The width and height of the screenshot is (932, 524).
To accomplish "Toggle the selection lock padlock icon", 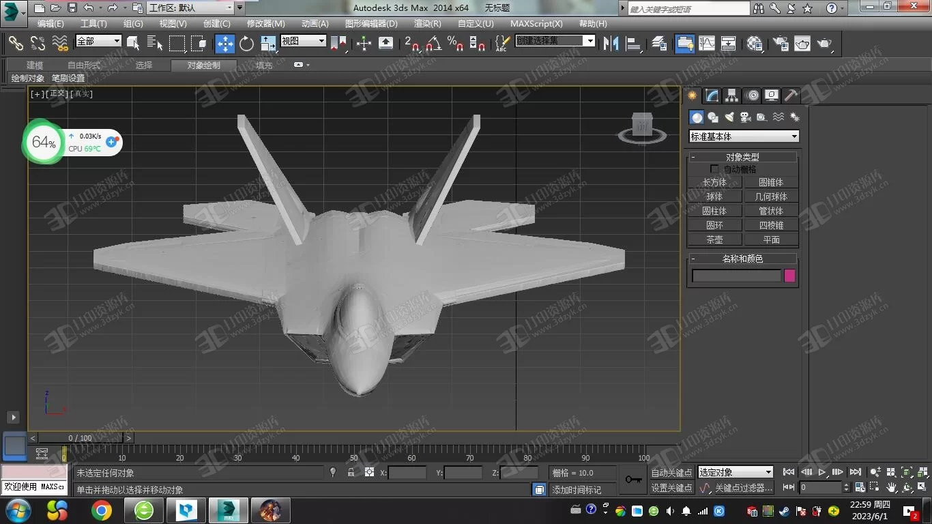I will (351, 472).
